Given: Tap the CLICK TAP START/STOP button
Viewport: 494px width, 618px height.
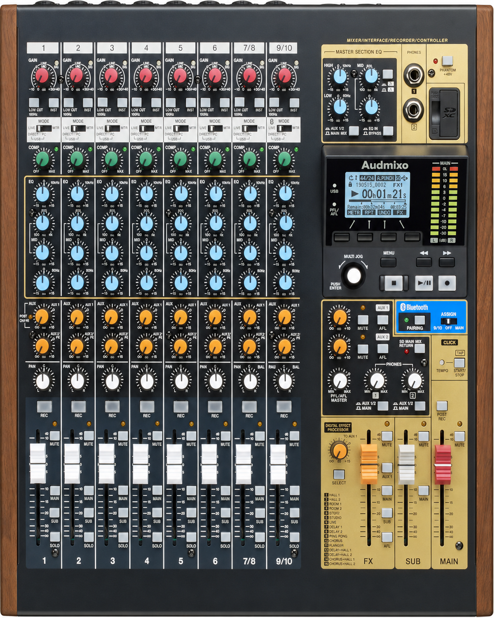Looking at the screenshot, I should [x=459, y=363].
